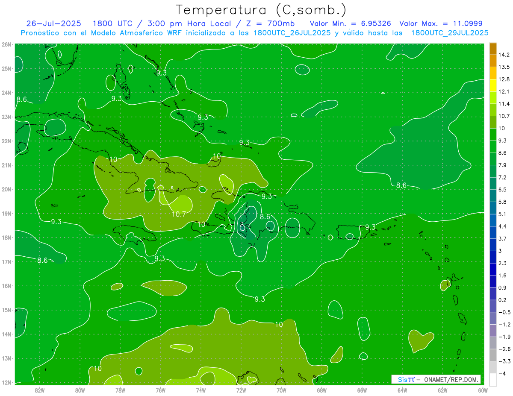Click the '2.3' legend value
The height and width of the screenshot is (396, 513).
(503, 263)
